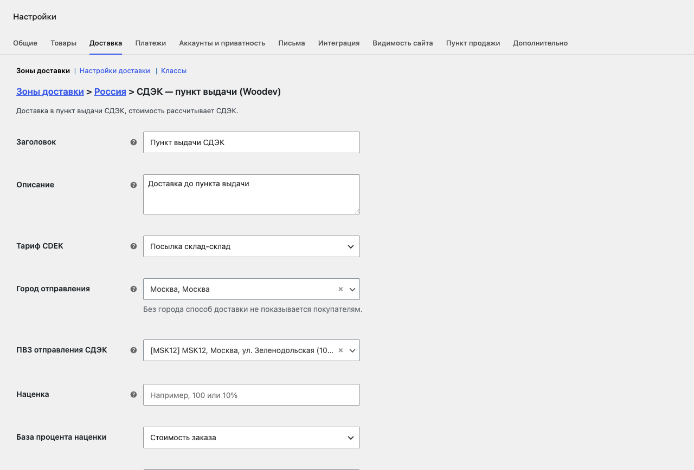Click the Настройки page heading
694x470 pixels.
[x=35, y=17]
